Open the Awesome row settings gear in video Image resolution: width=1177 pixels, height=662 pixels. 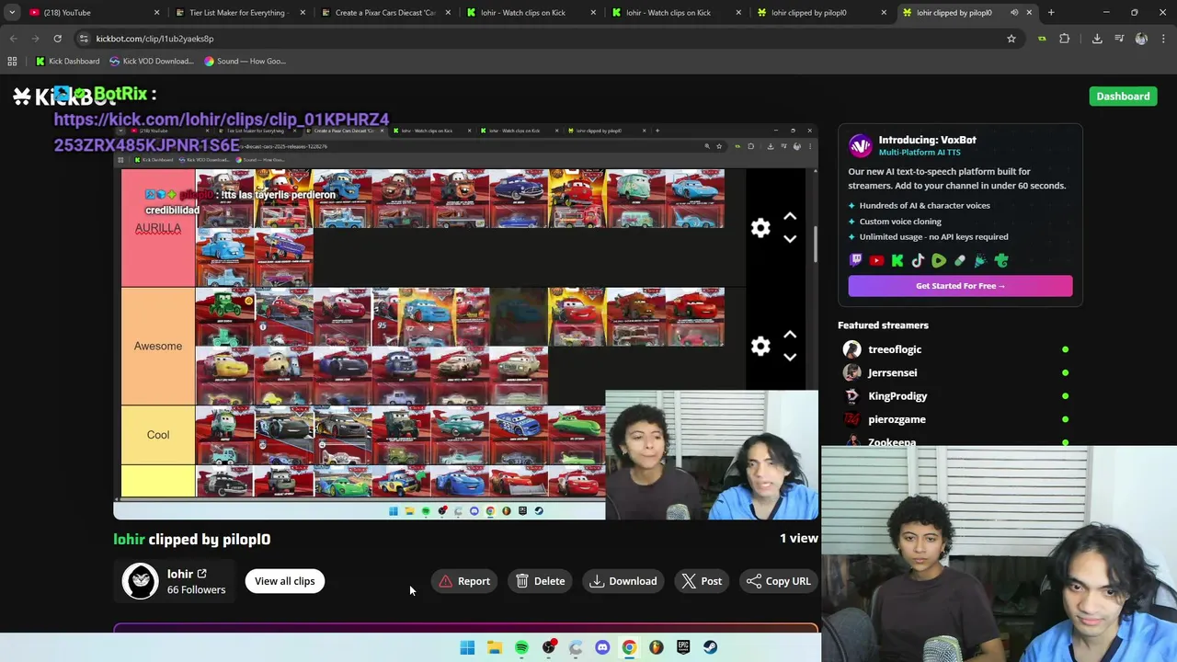pos(760,346)
